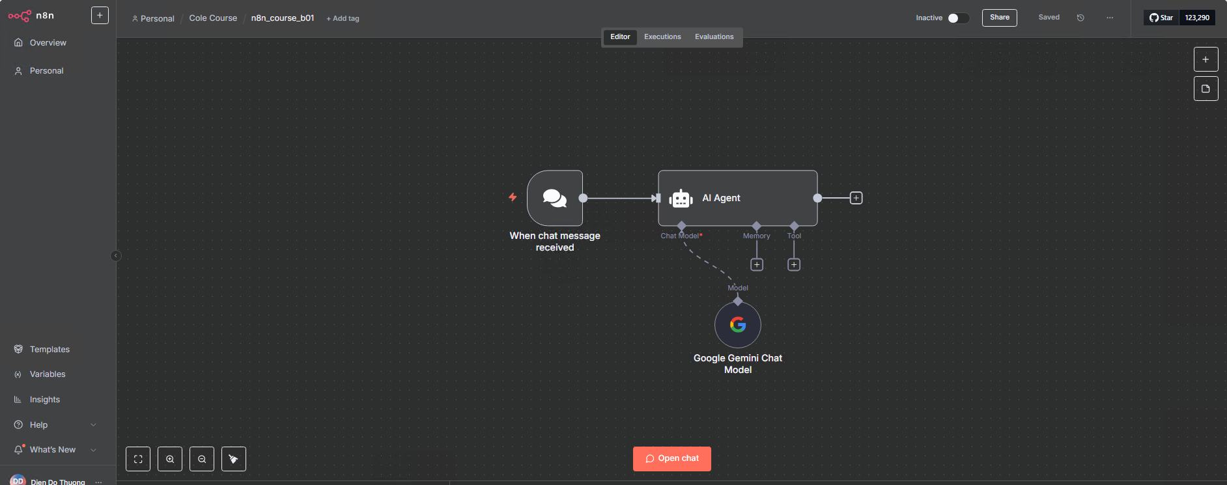Zoom in on the workflow canvas
The width and height of the screenshot is (1227, 485).
[x=170, y=459]
